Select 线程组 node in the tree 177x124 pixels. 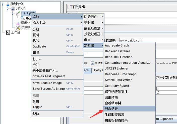pos(20,8)
